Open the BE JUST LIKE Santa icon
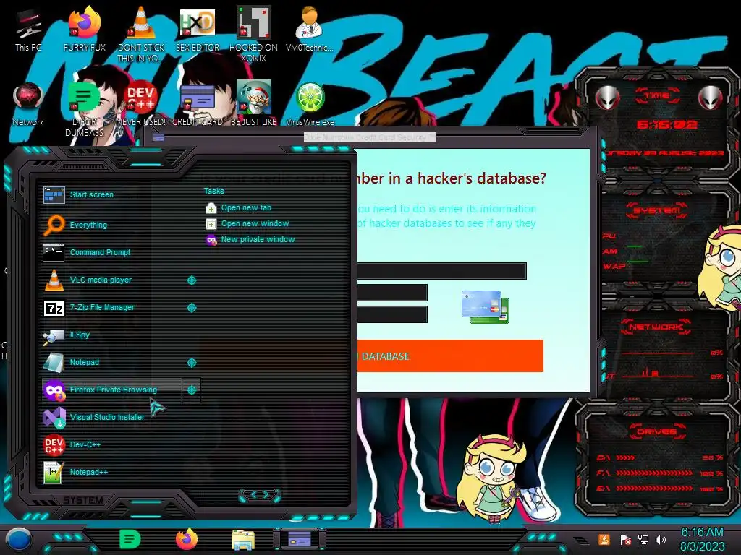 tap(254, 104)
